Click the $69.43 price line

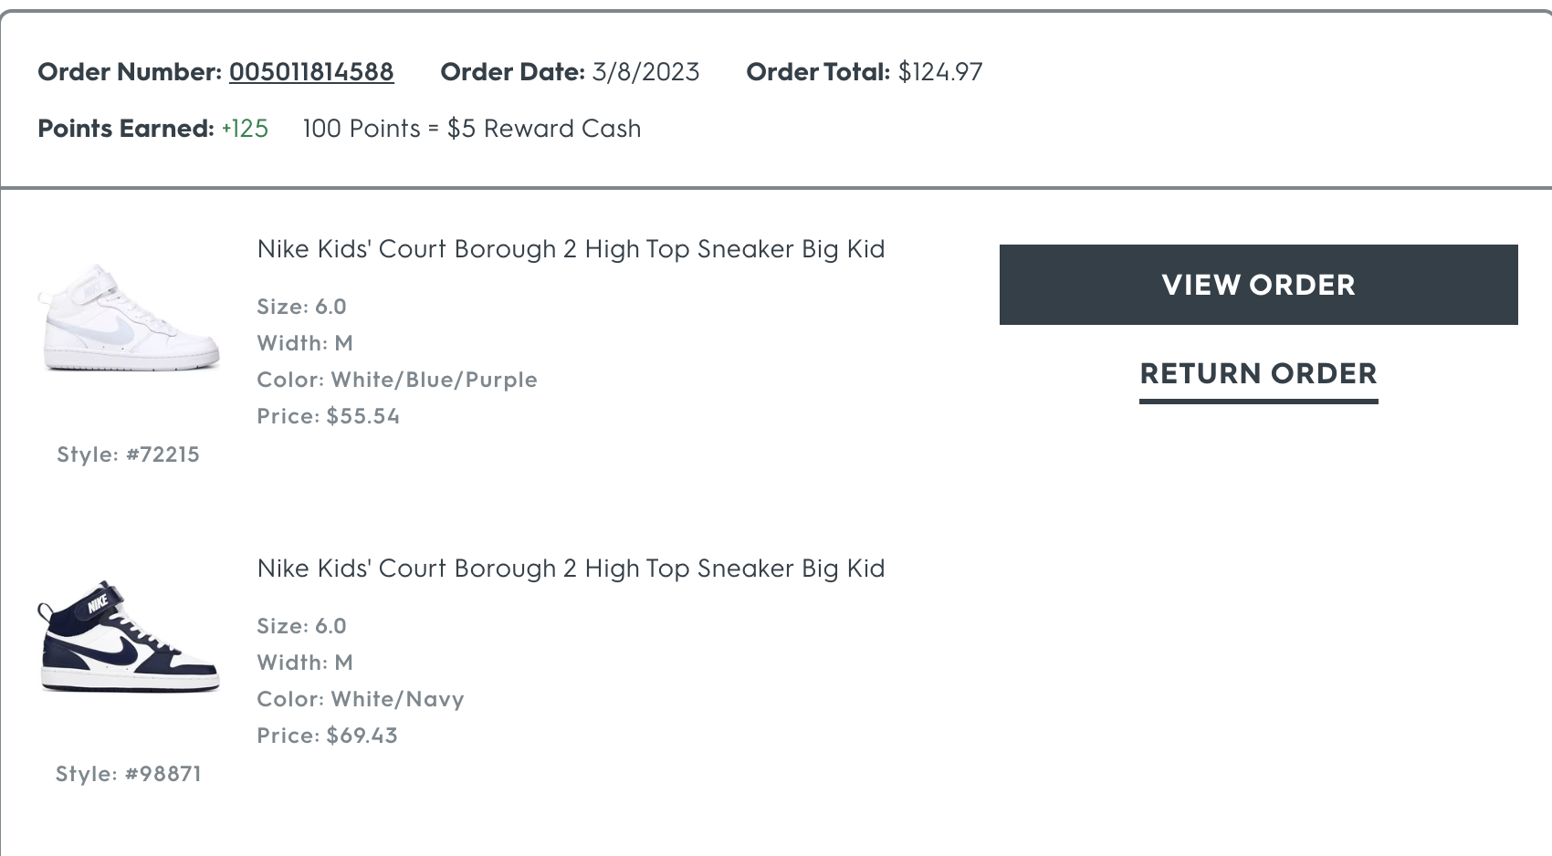(327, 736)
